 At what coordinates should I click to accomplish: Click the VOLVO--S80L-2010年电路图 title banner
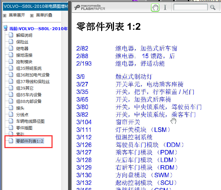coord(35,7)
